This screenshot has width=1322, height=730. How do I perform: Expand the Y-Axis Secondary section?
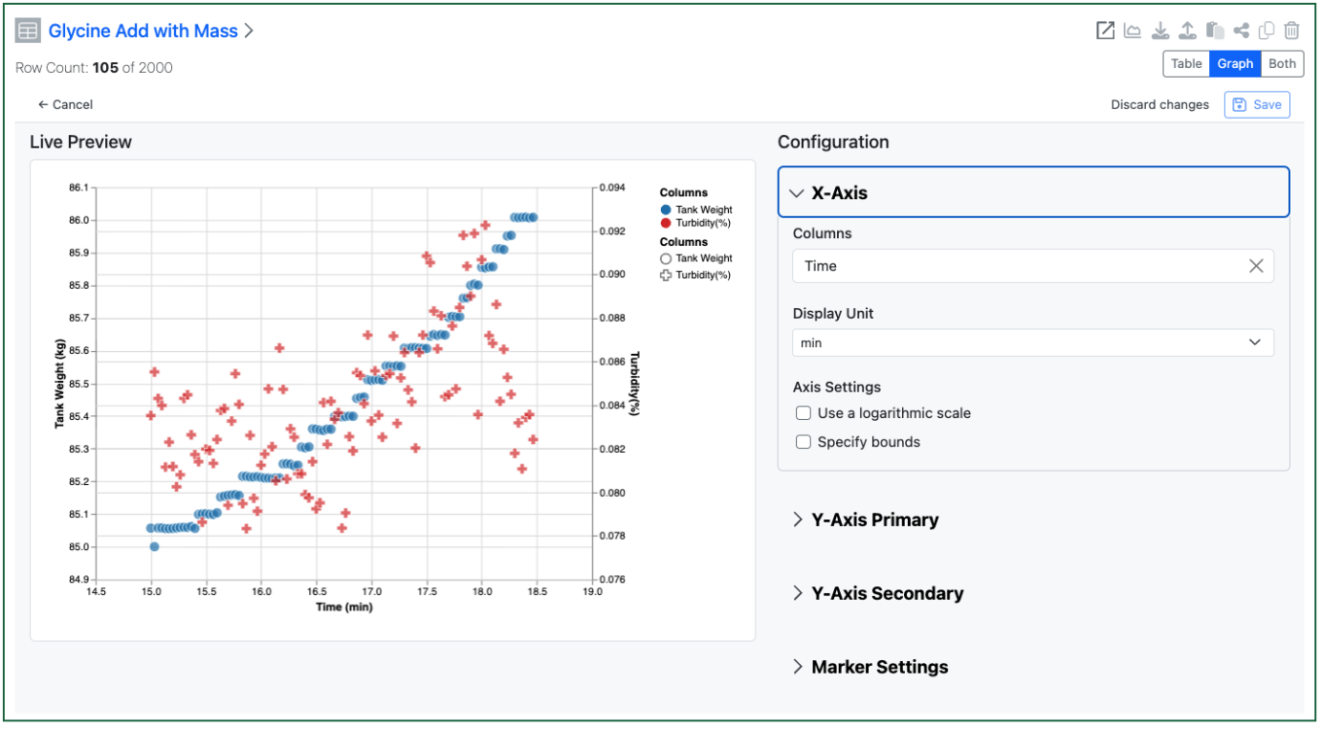coord(887,594)
